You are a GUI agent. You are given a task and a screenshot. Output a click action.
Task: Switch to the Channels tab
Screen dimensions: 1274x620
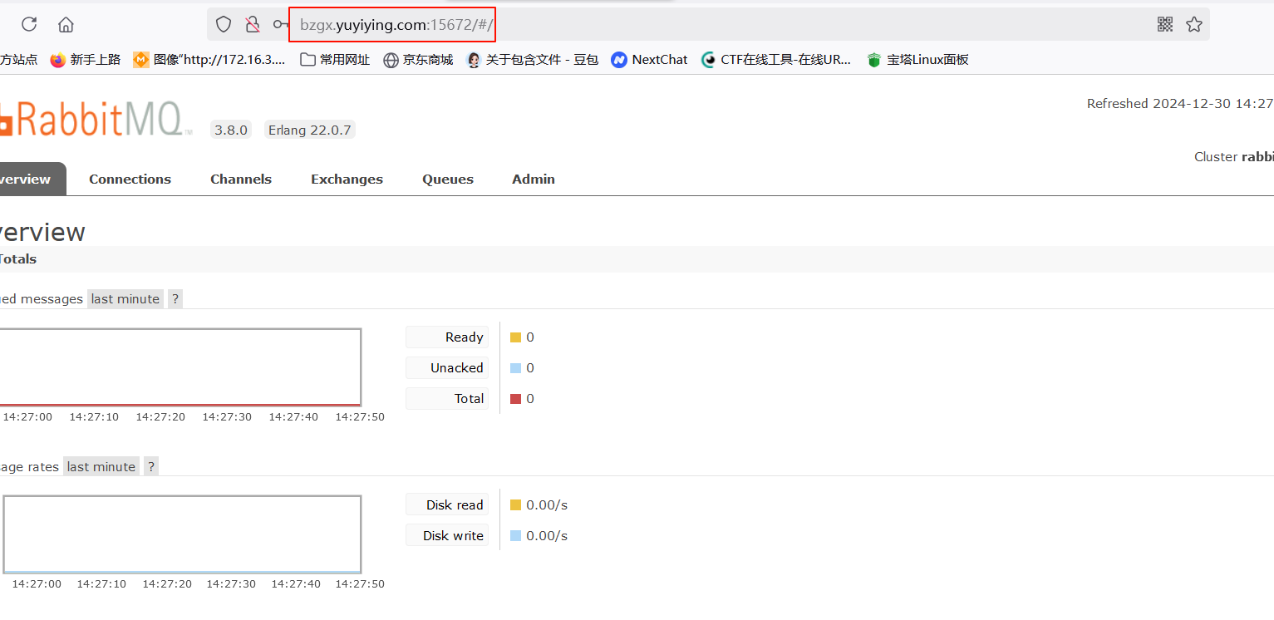click(x=241, y=179)
